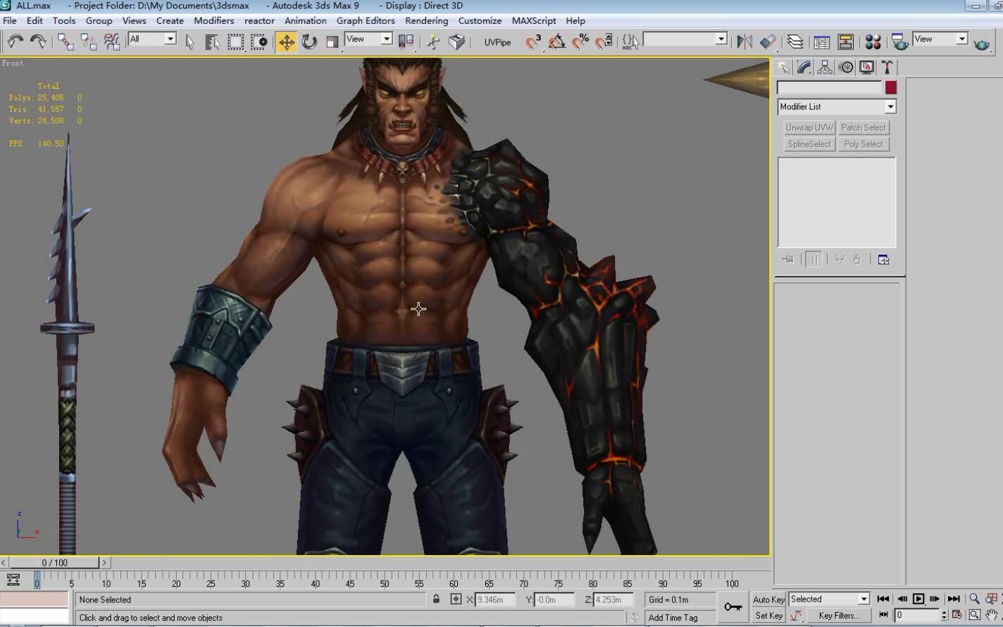Toggle Auto Key animation mode
This screenshot has width=1003, height=627.
768,600
